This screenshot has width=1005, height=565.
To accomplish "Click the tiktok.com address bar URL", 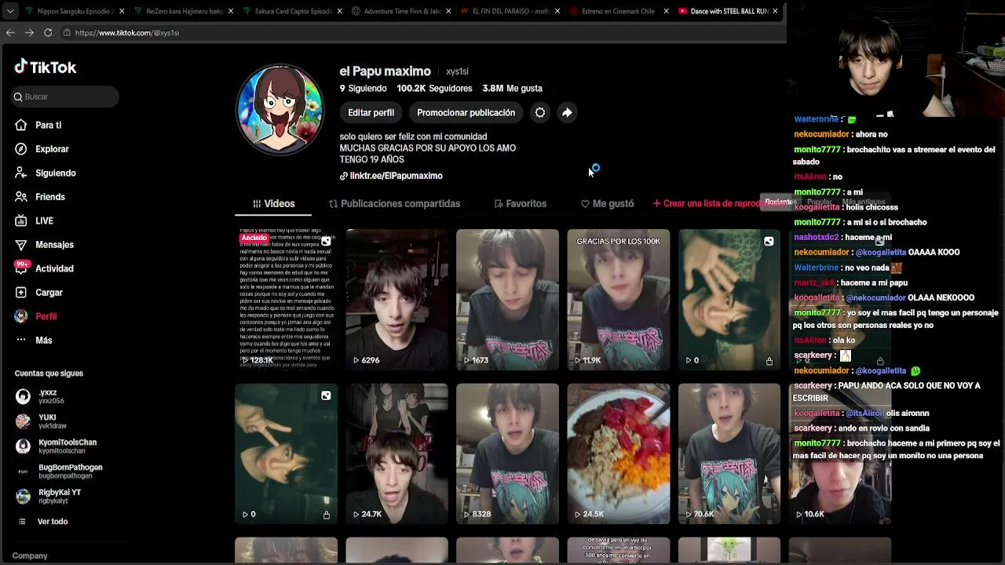I will click(x=127, y=33).
